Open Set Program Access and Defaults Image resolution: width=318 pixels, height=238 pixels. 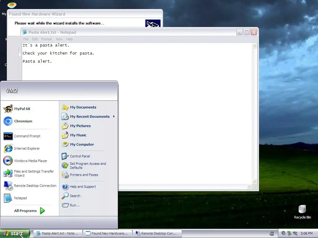(x=84, y=165)
